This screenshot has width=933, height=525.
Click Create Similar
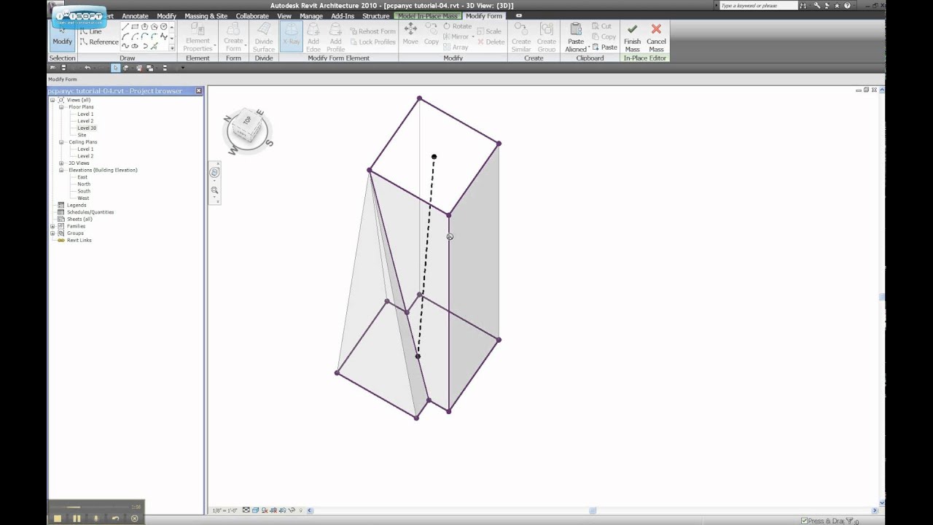click(521, 36)
